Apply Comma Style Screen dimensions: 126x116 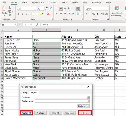pyautogui.click(x=97, y=14)
